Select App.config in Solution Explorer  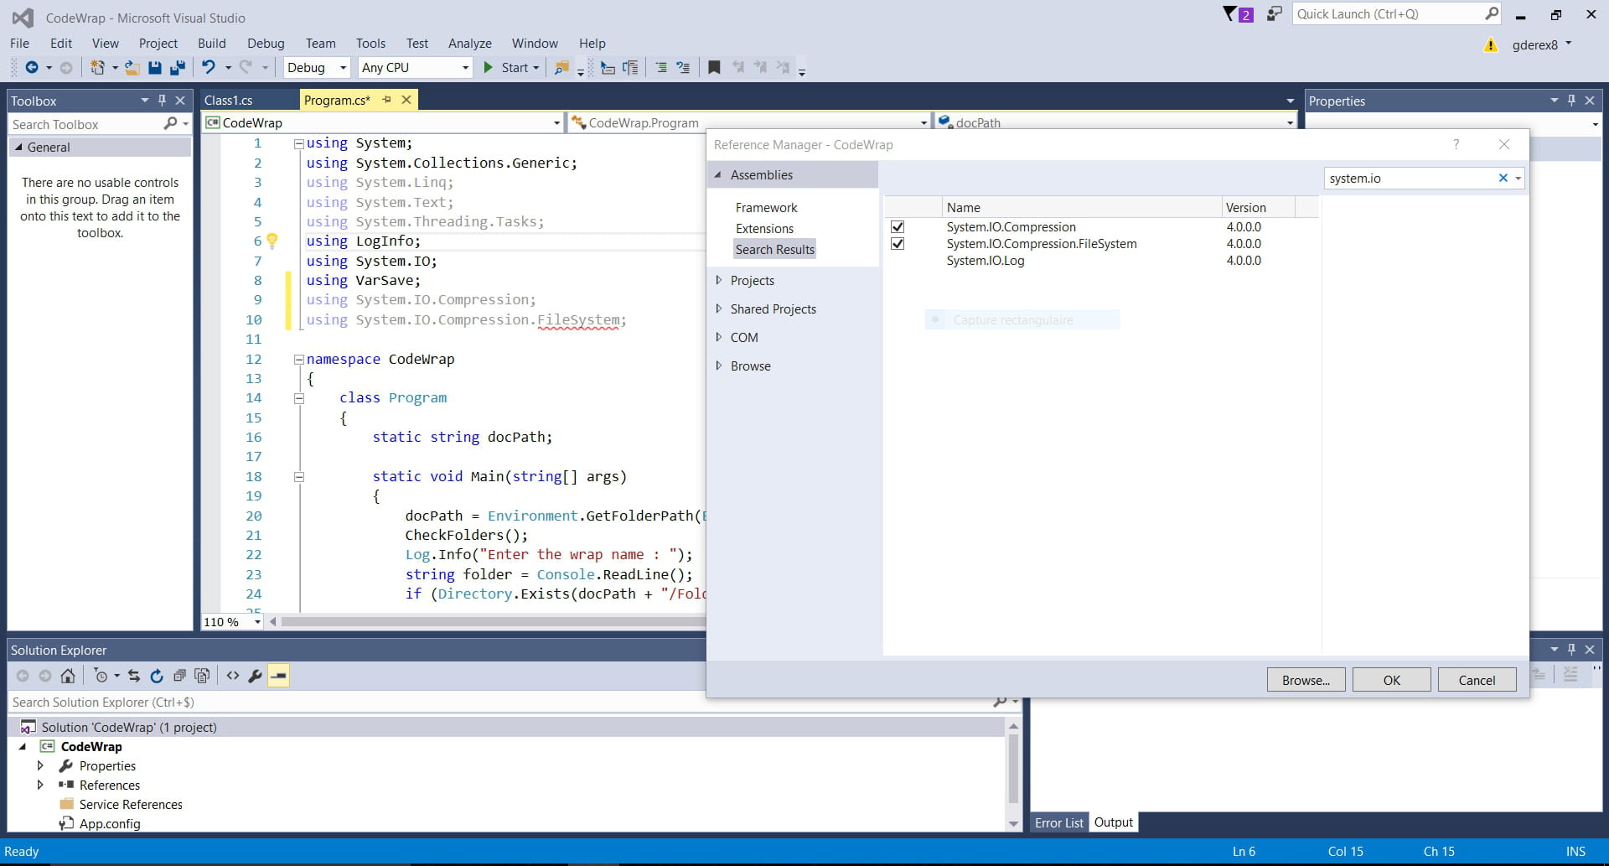coord(109,824)
